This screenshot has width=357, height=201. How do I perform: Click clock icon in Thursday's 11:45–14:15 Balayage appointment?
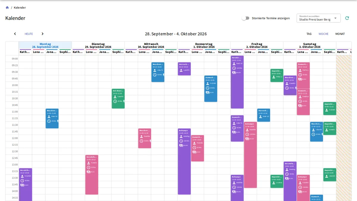click(x=181, y=141)
